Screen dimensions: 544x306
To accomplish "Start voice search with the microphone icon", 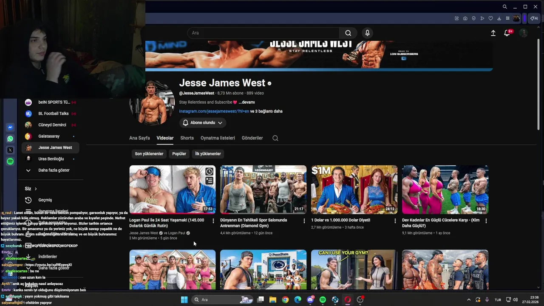I will [x=368, y=33].
